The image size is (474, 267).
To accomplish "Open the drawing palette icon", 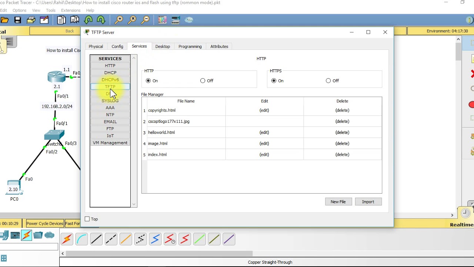I will pos(162,20).
